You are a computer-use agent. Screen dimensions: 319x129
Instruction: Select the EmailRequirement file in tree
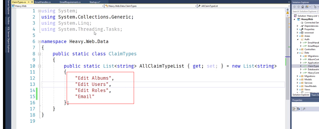(x=313, y=46)
